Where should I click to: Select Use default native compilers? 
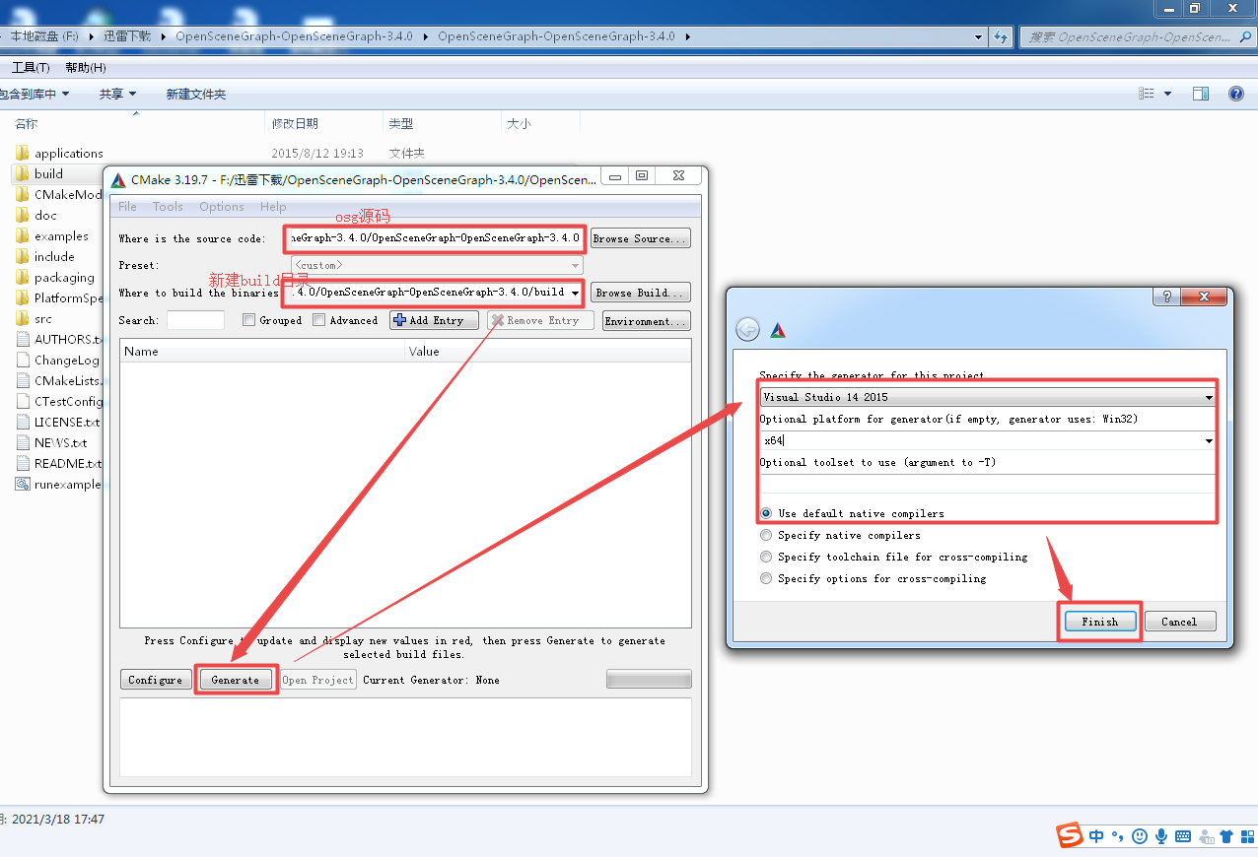[766, 513]
